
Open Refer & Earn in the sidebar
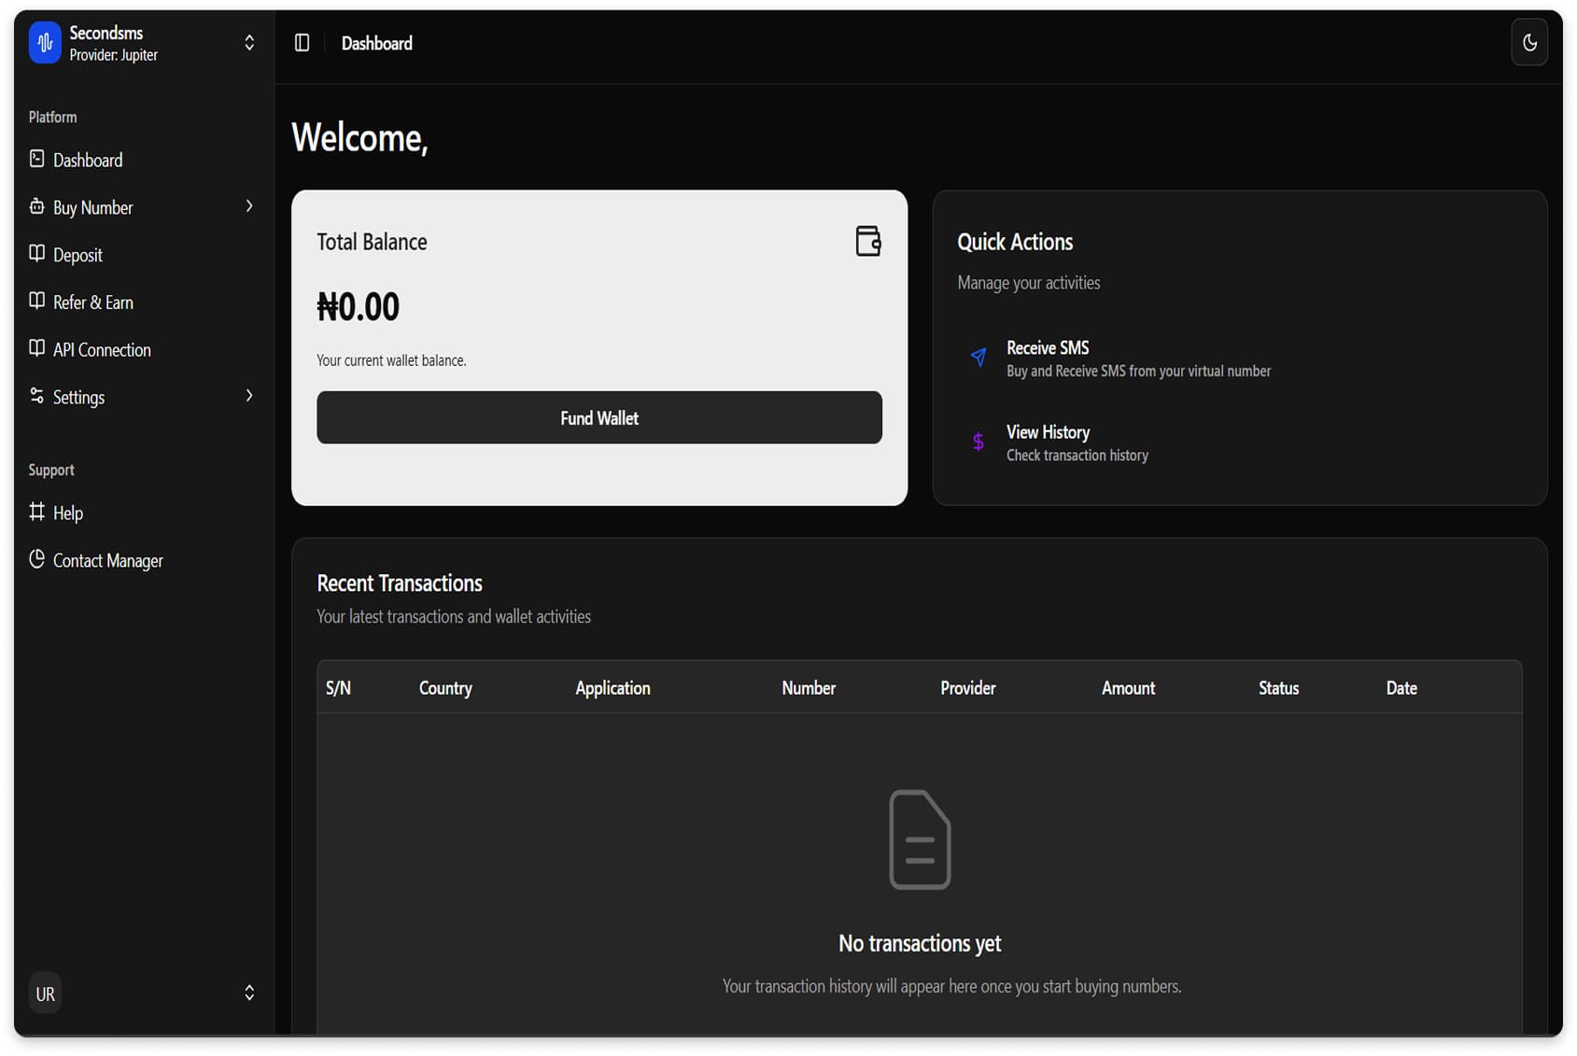click(x=92, y=303)
